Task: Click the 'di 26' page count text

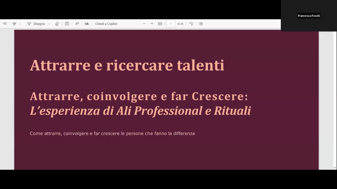Action: point(180,24)
